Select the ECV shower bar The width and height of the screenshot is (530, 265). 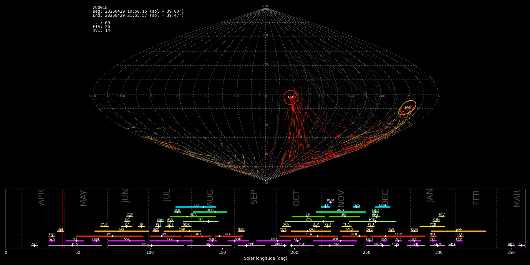(442, 217)
